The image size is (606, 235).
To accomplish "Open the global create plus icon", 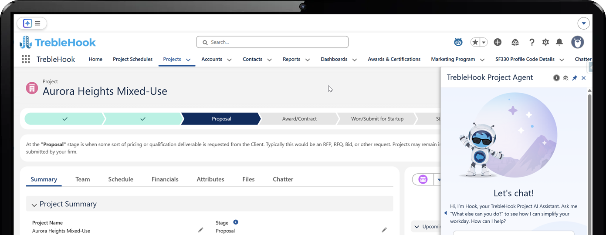I will (498, 42).
